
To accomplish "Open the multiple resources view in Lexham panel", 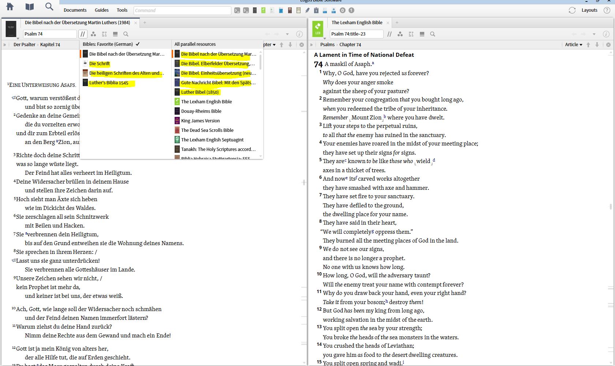I will (411, 34).
